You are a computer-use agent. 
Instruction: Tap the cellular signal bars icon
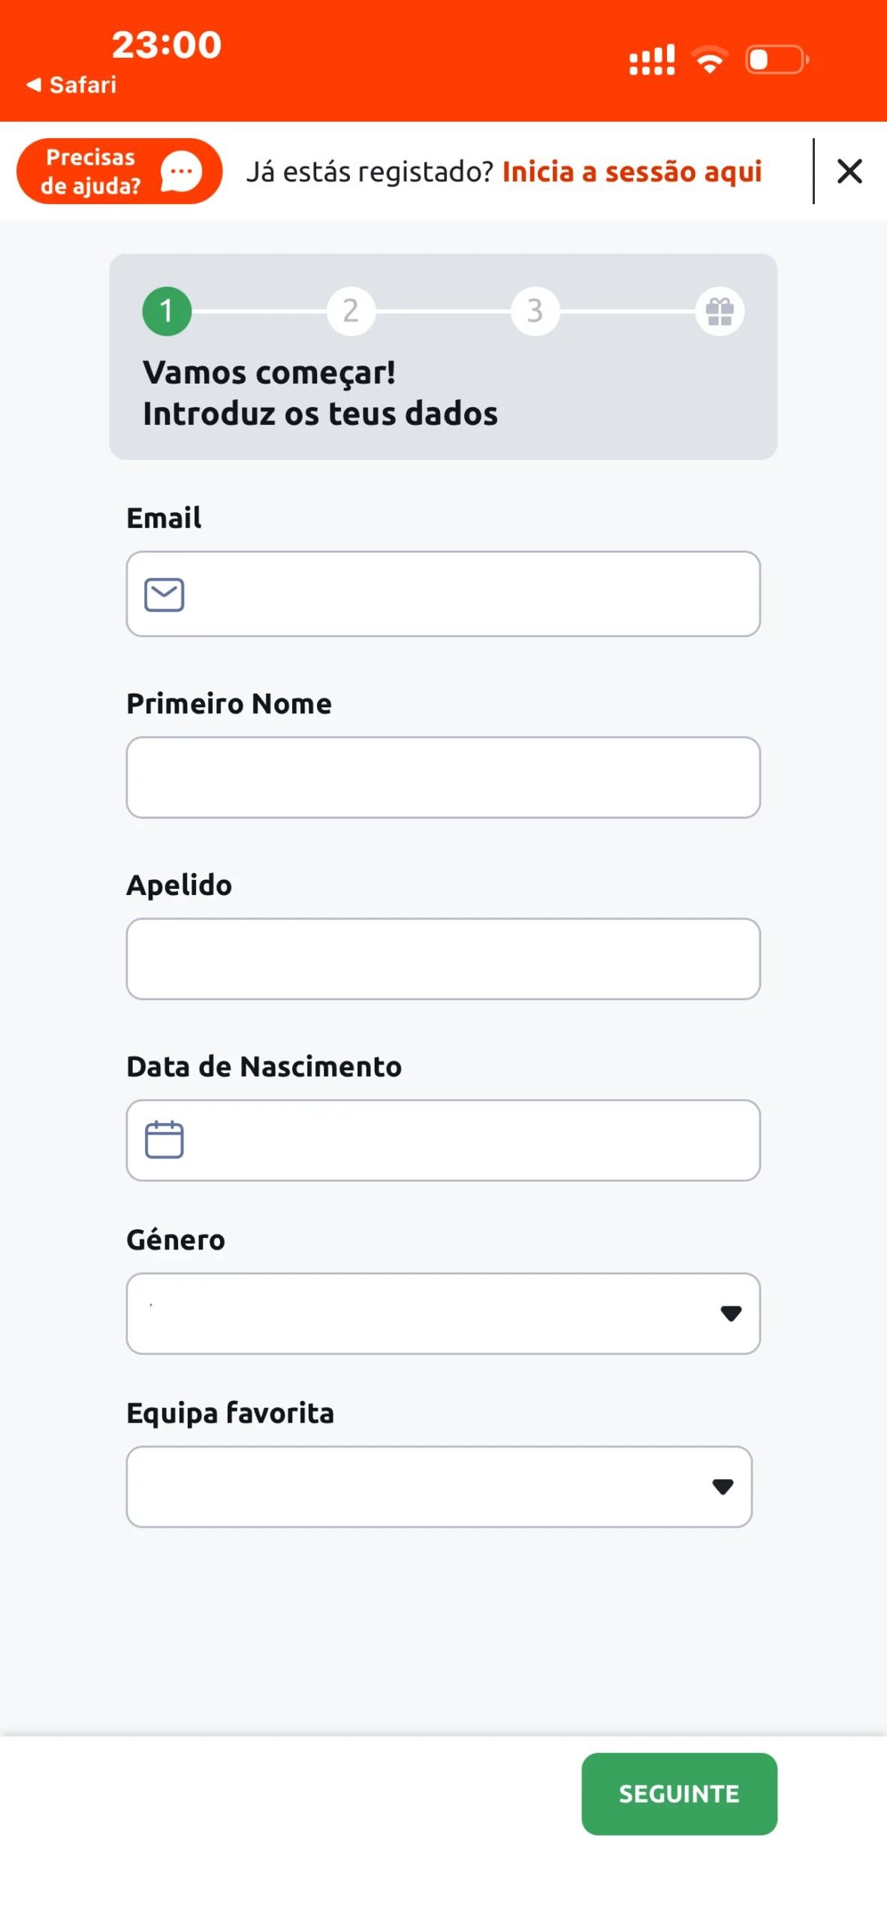coord(651,60)
